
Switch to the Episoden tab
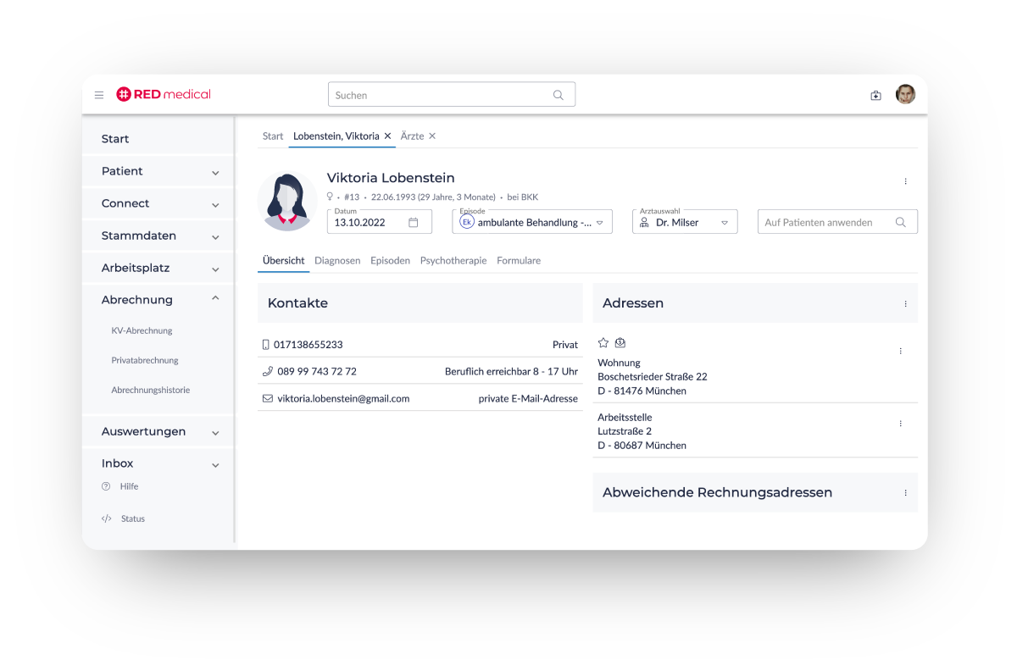tap(390, 261)
